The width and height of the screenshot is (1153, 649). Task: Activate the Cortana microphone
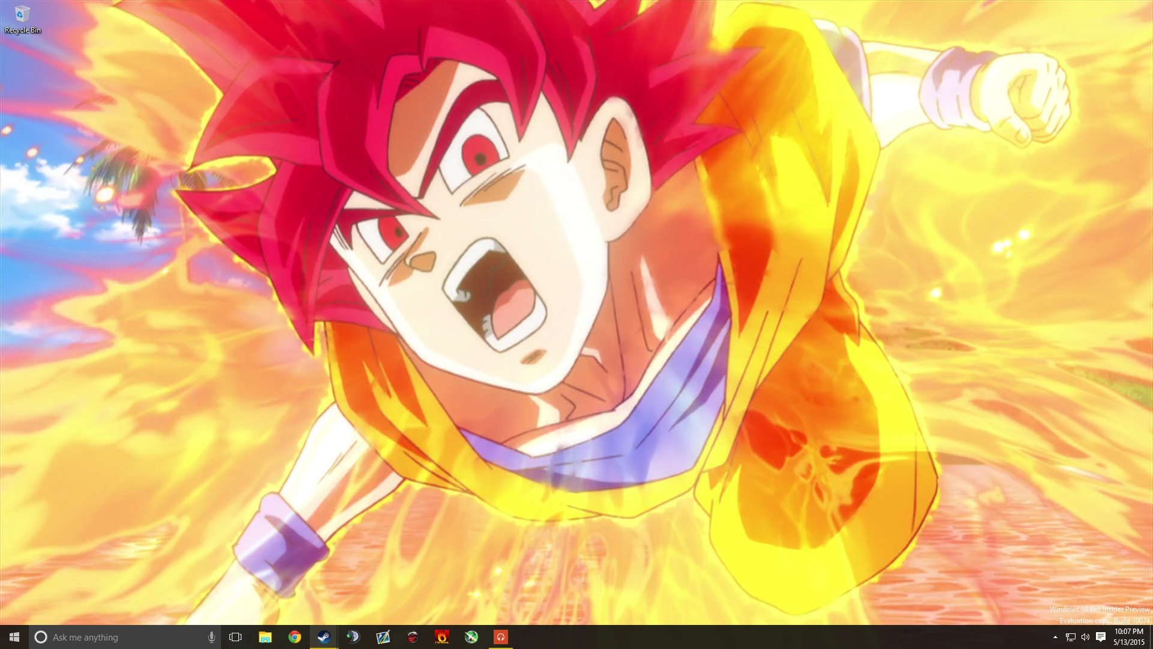[211, 637]
